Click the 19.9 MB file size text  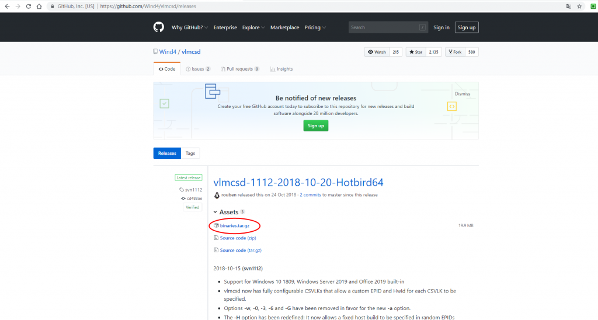pyautogui.click(x=465, y=226)
